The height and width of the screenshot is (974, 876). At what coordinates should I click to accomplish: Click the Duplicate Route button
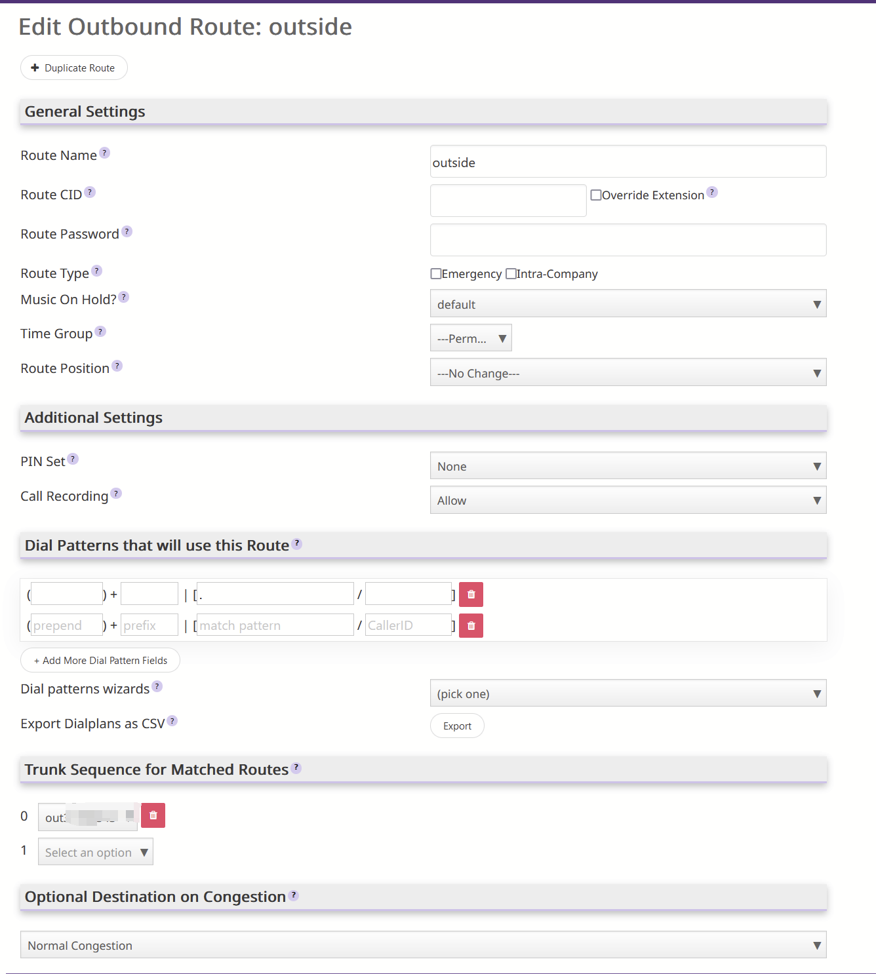click(x=74, y=68)
